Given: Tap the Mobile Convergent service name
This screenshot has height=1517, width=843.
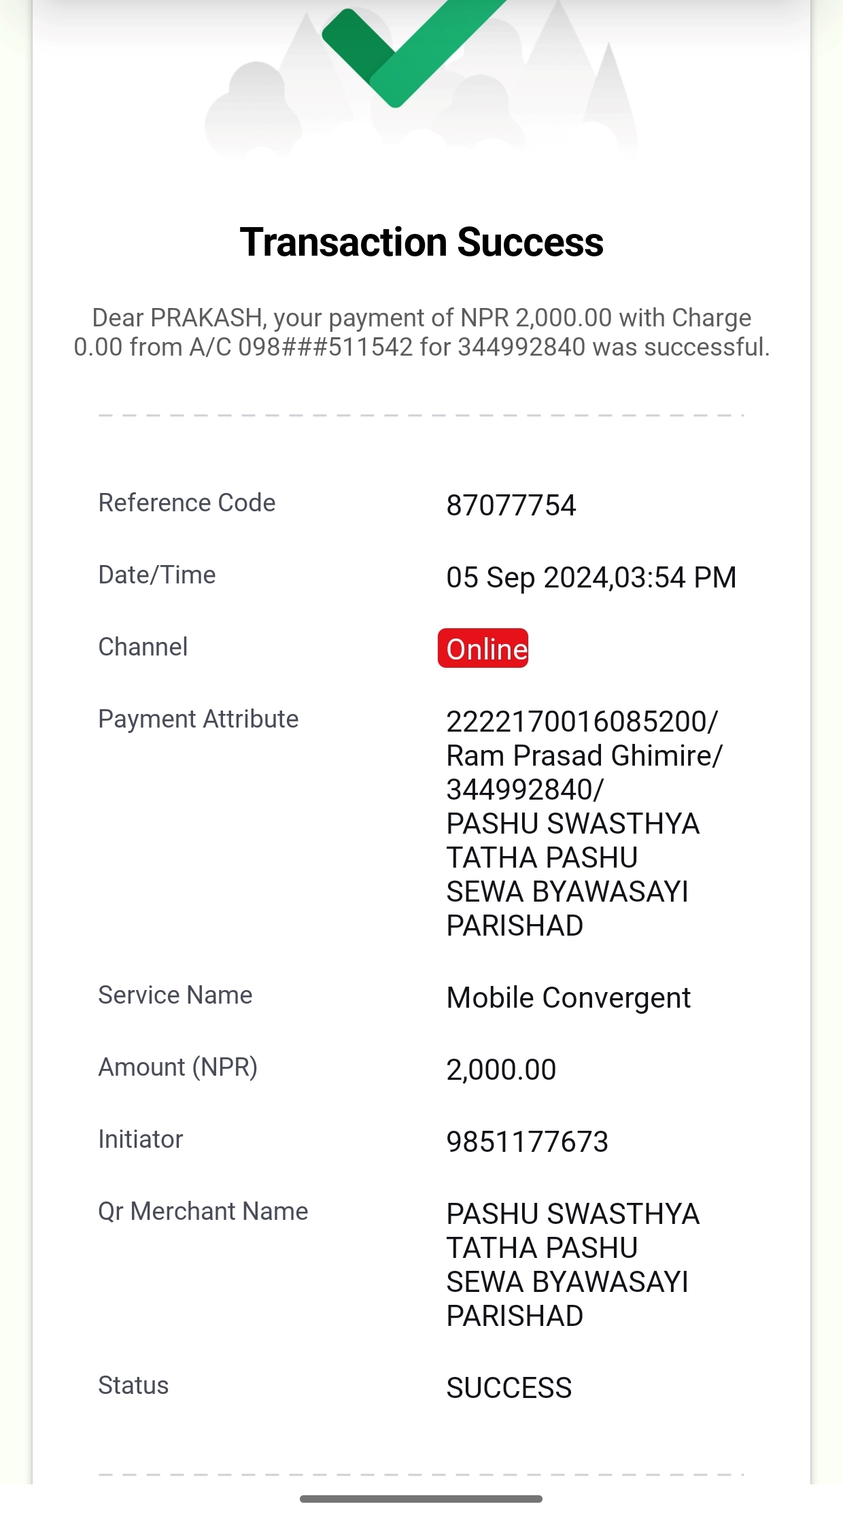Looking at the screenshot, I should coord(568,998).
